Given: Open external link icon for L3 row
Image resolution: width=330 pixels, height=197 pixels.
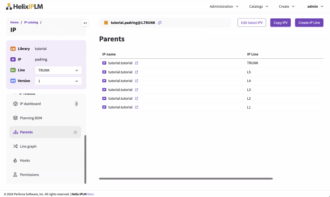Looking at the screenshot, I should coord(137,90).
